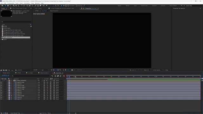Click the shy layers icon in timeline header

point(55,76)
